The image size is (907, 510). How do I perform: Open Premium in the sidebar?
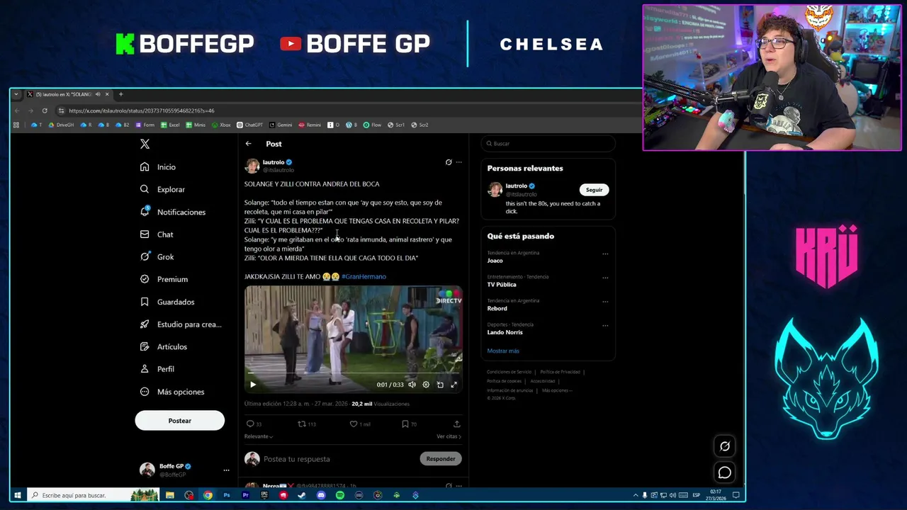tap(164, 279)
